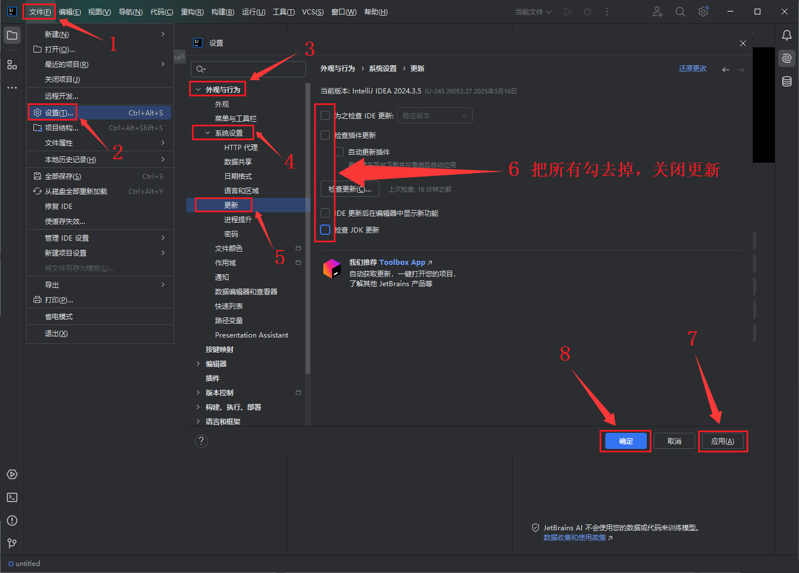Open the 编辑(E) menu
Viewport: 799px width, 573px height.
tap(70, 12)
